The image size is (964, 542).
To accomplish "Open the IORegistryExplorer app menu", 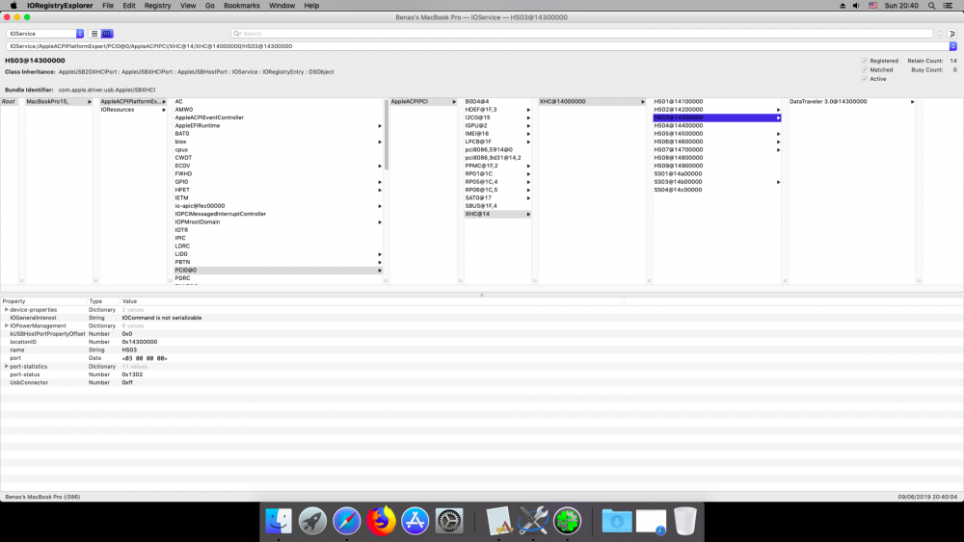I will click(x=60, y=6).
